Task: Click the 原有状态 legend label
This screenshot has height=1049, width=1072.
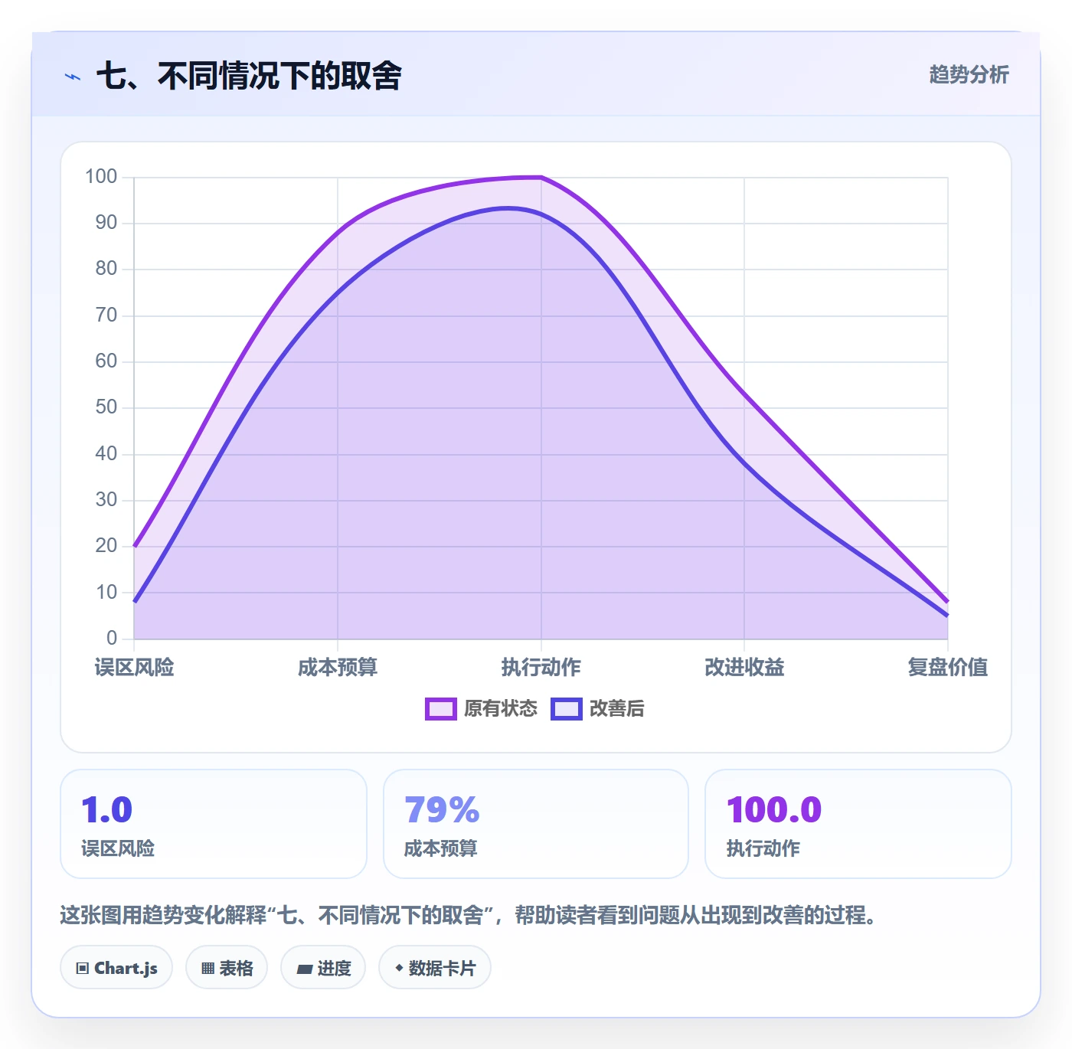Action: [x=501, y=708]
